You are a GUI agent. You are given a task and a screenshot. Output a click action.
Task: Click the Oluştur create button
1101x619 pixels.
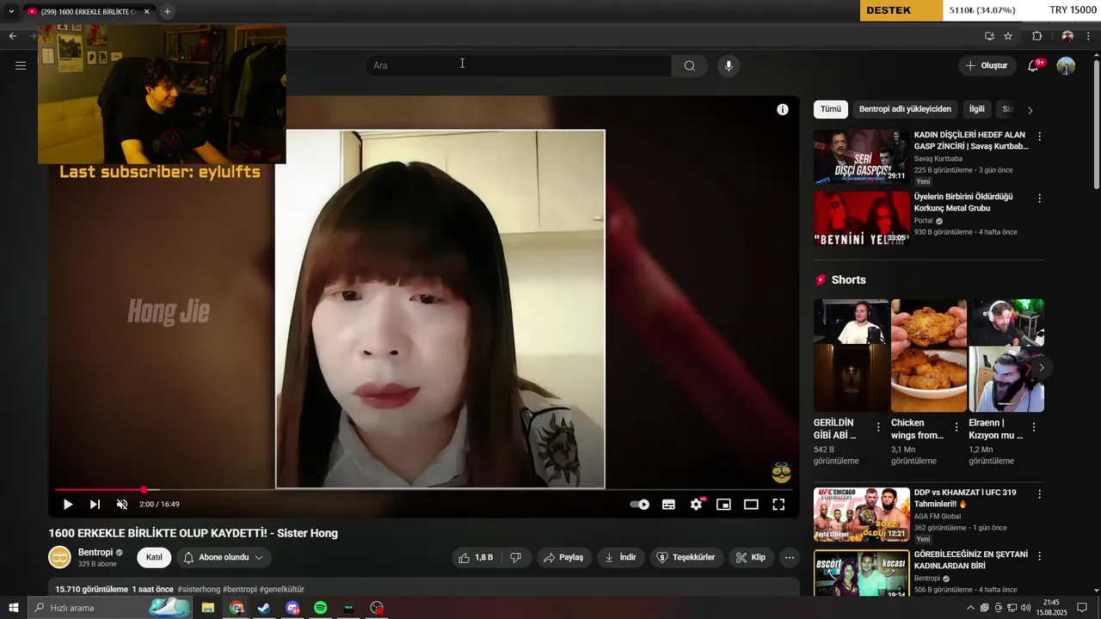[x=987, y=65]
